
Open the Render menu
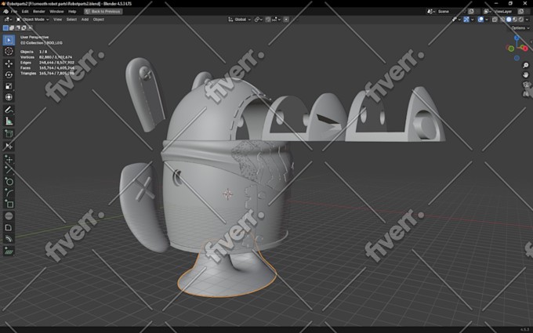(38, 11)
